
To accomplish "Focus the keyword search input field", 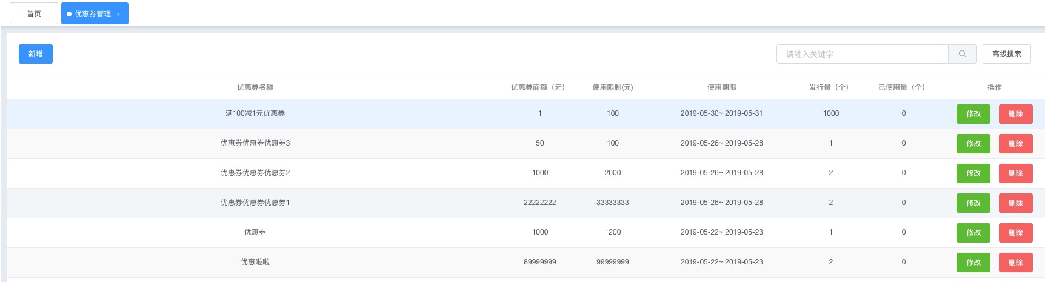I will point(862,54).
